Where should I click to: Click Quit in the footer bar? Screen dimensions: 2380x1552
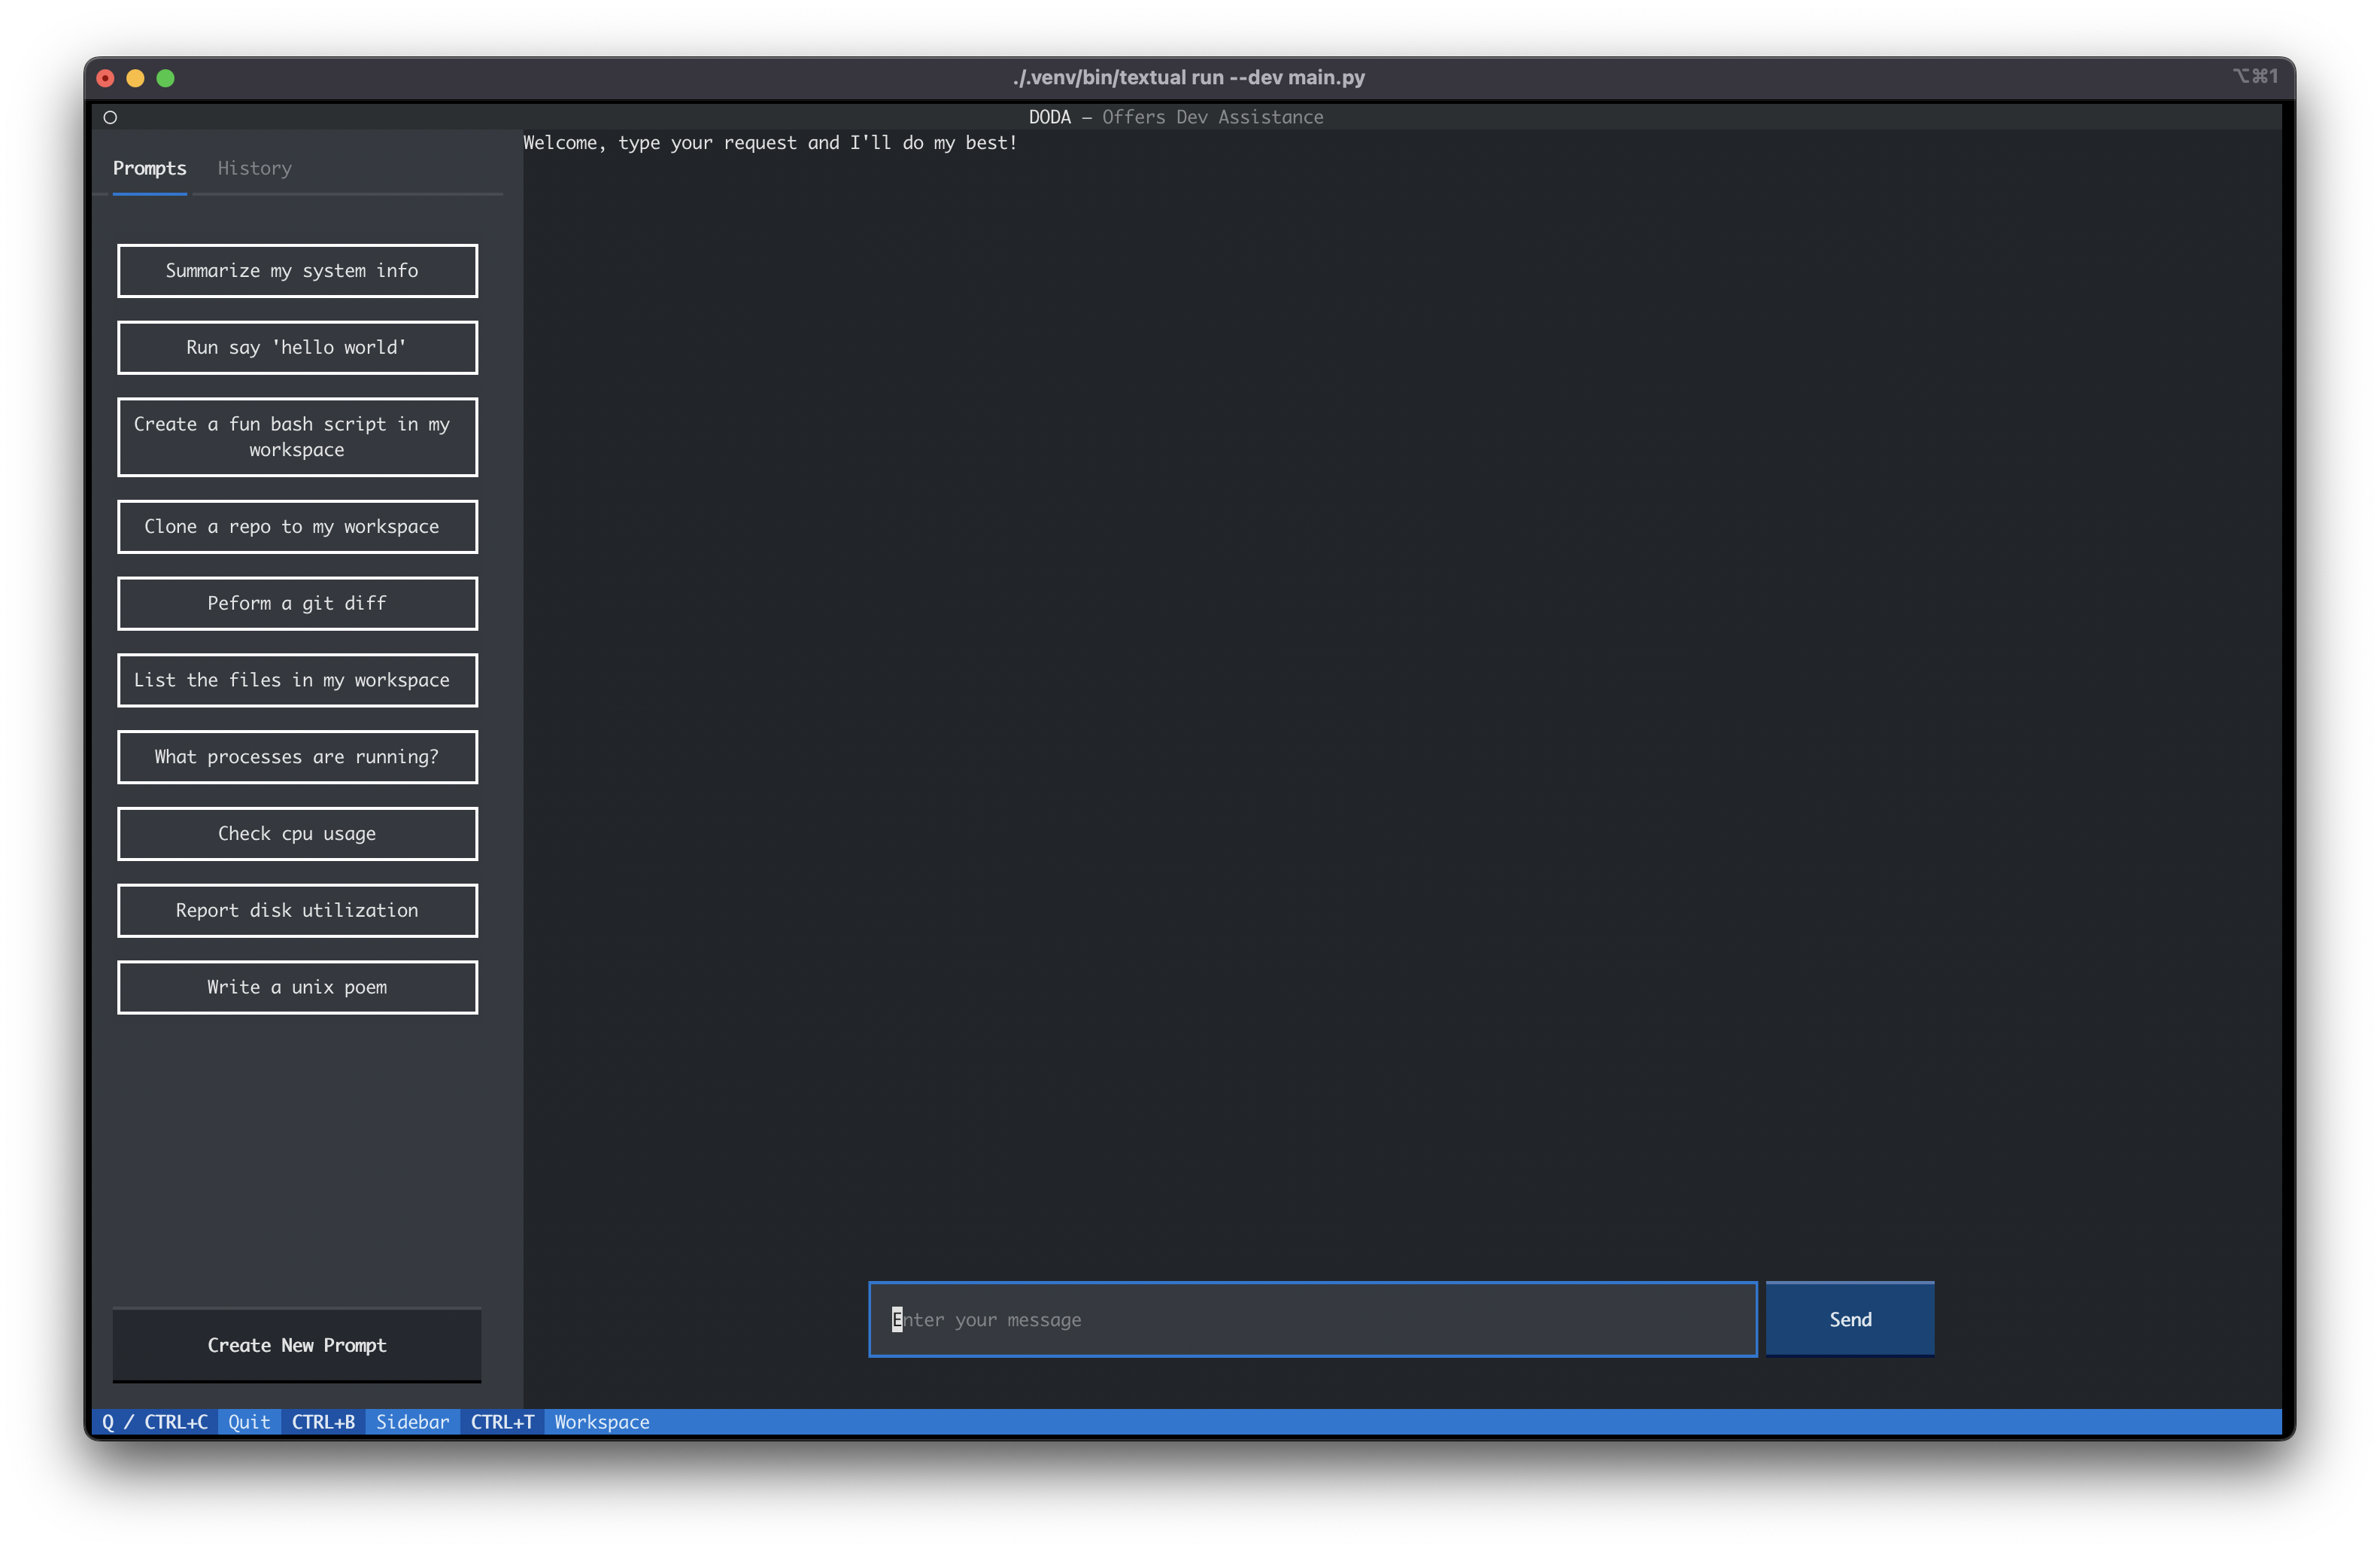pos(249,1422)
